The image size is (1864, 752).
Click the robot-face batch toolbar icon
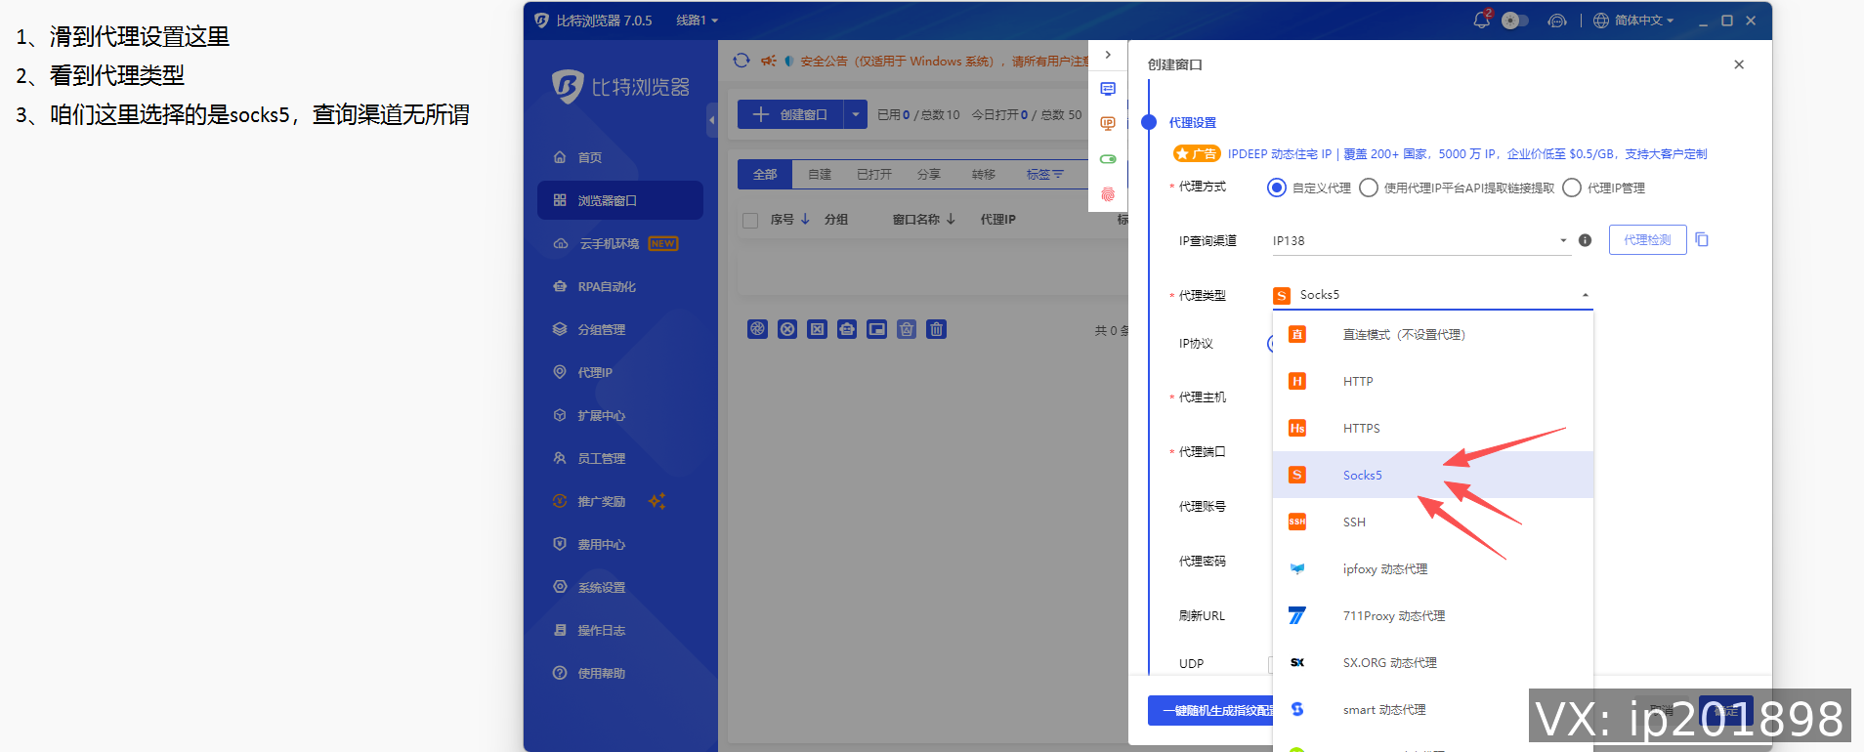click(x=847, y=329)
